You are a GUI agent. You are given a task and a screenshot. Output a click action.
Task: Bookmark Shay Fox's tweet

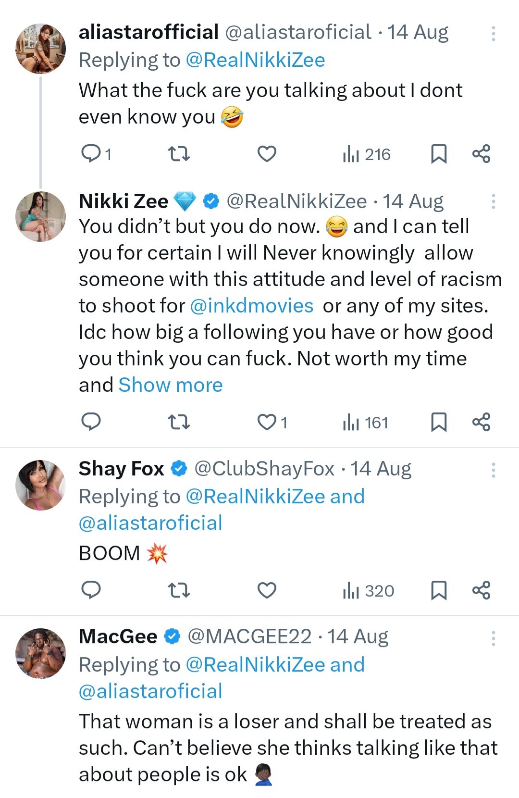(x=438, y=590)
